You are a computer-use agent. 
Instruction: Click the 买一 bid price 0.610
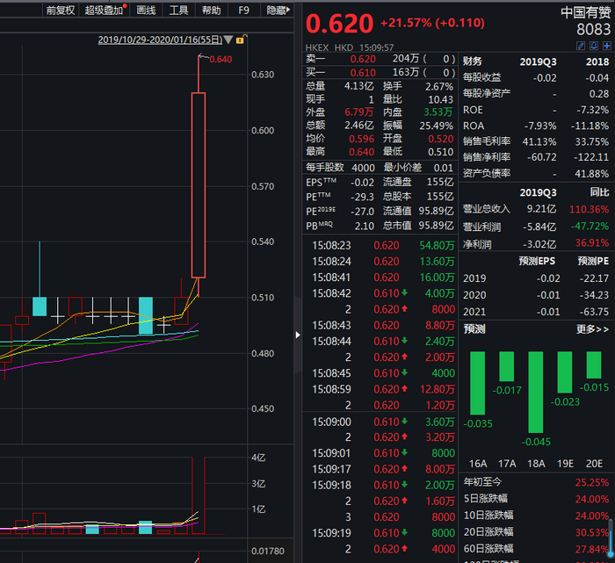[363, 73]
